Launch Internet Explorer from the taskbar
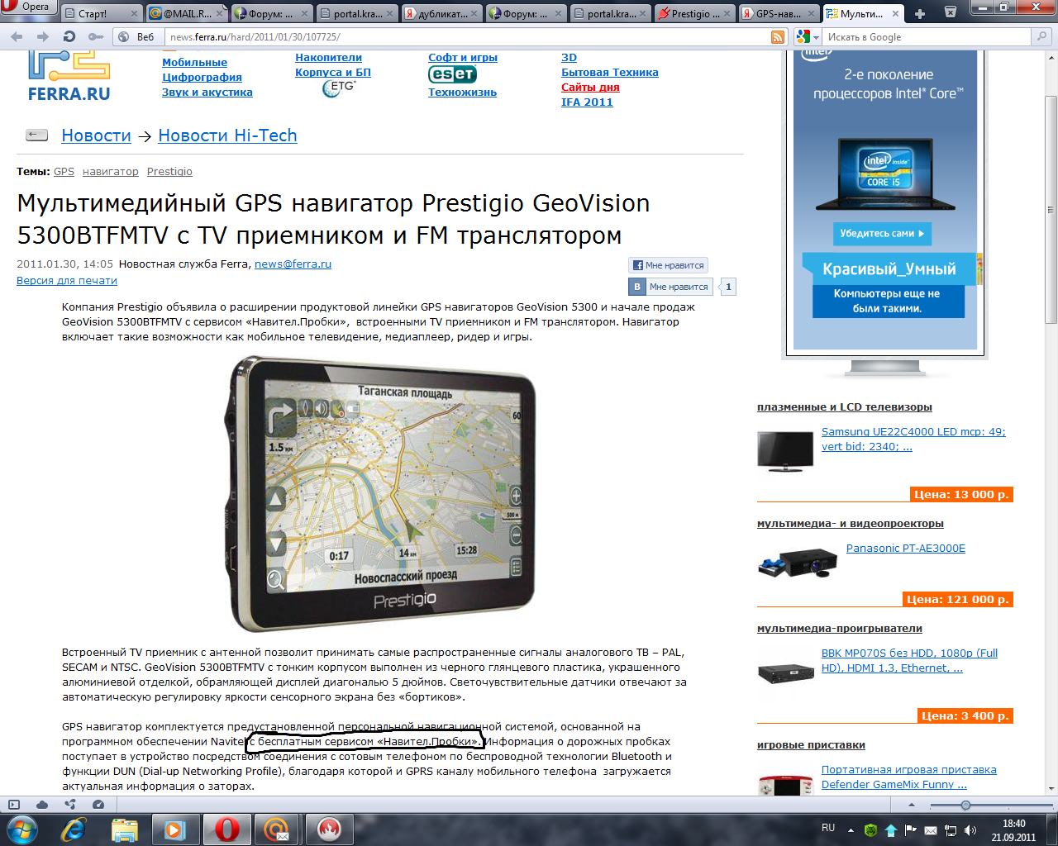The width and height of the screenshot is (1058, 846). [74, 829]
